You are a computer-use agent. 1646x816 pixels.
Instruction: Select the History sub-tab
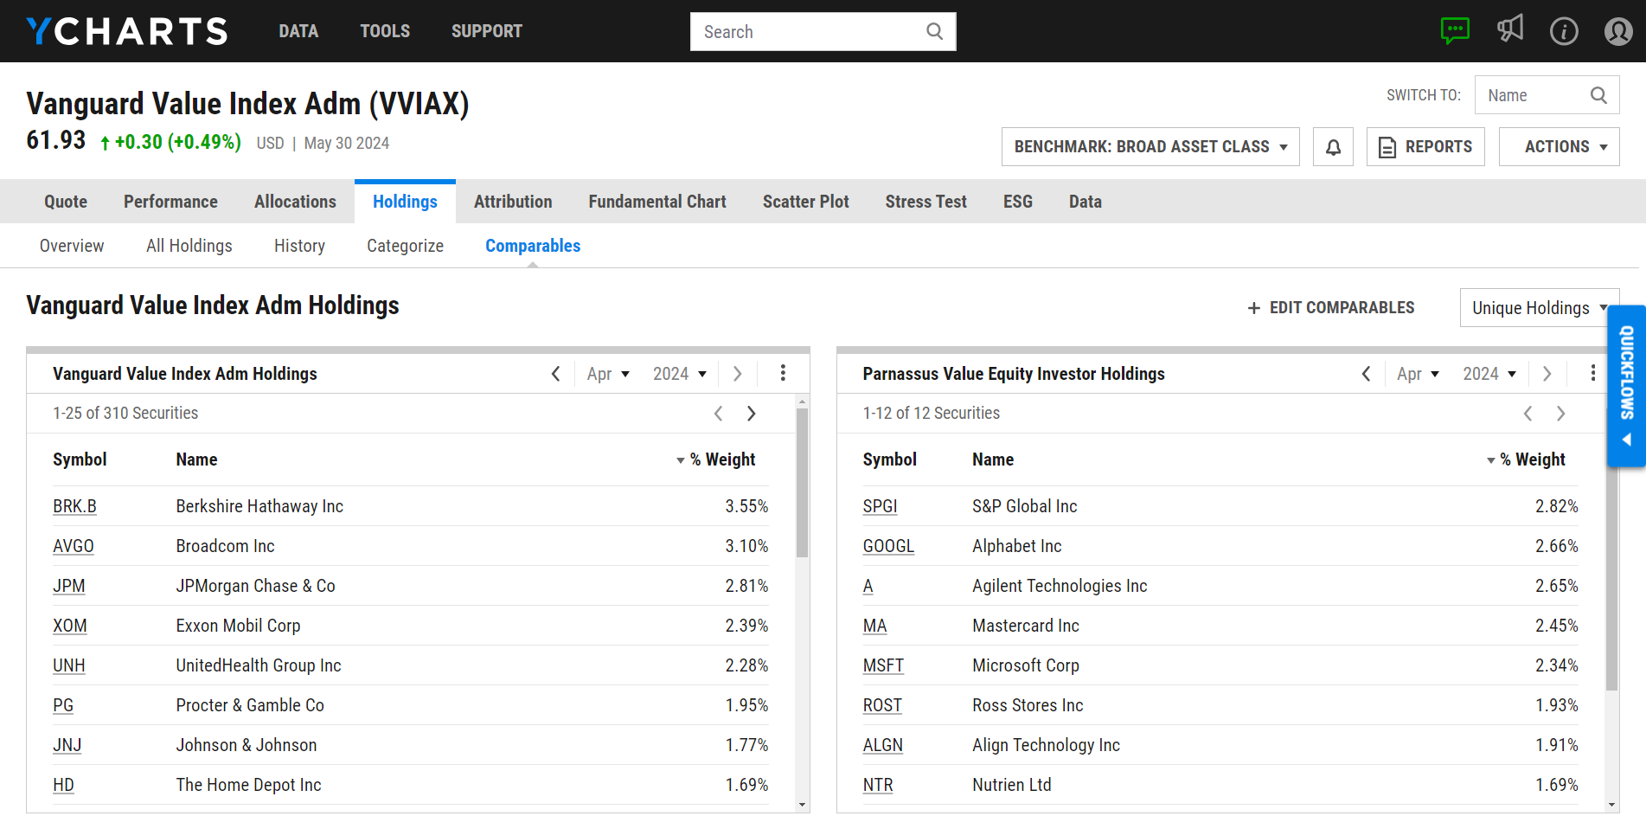point(299,246)
